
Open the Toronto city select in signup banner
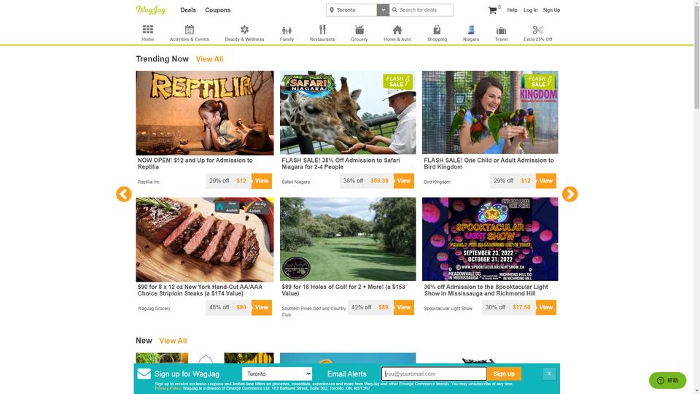[277, 374]
